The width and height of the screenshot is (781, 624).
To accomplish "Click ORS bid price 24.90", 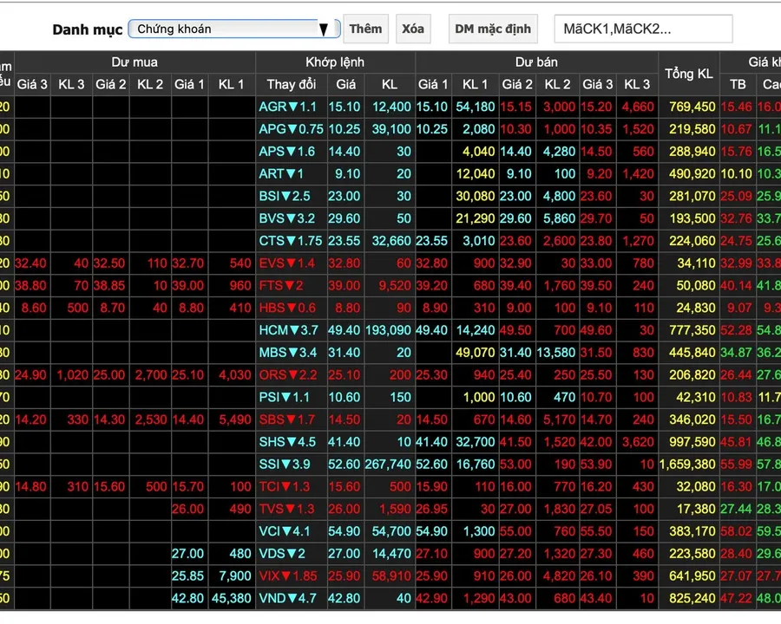I will click(30, 374).
